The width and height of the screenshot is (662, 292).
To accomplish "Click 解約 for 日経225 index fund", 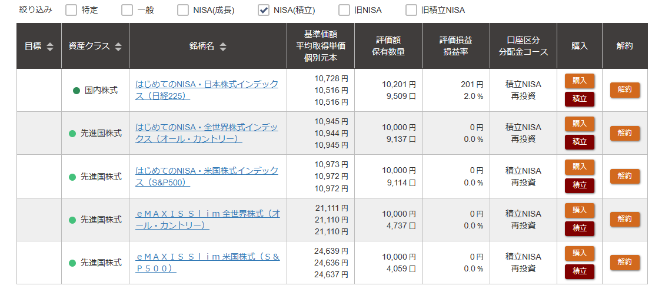I will pyautogui.click(x=625, y=90).
